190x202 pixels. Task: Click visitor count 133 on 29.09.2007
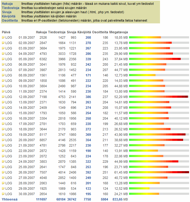pos(88,189)
